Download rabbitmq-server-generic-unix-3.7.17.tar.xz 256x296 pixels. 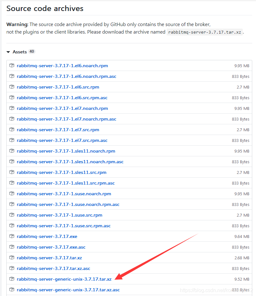[x=64, y=279]
